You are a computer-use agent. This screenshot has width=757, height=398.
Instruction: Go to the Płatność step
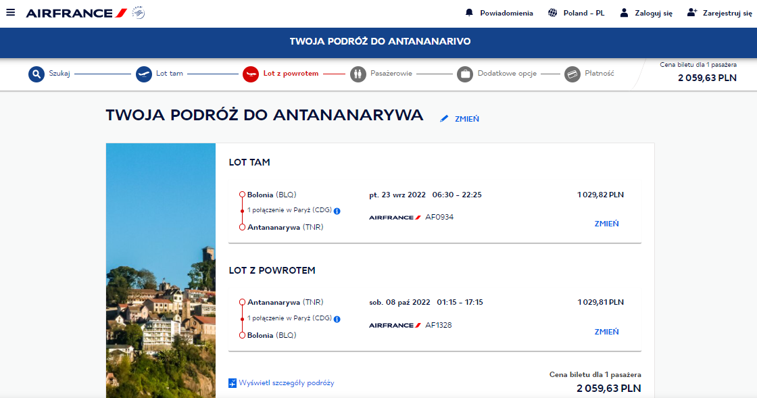599,74
